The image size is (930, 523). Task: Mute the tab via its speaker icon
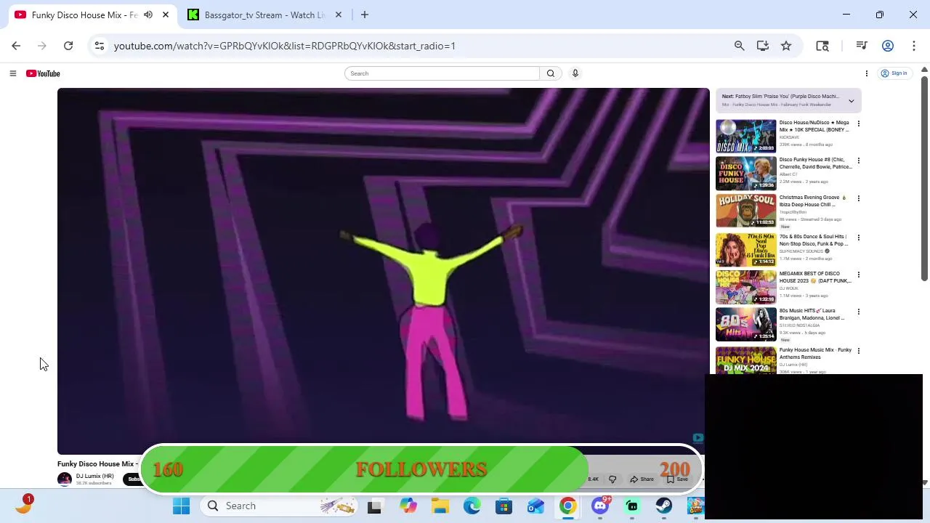coord(148,15)
